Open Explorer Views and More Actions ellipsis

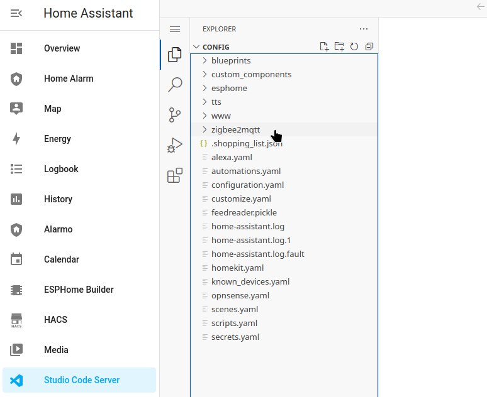[364, 29]
